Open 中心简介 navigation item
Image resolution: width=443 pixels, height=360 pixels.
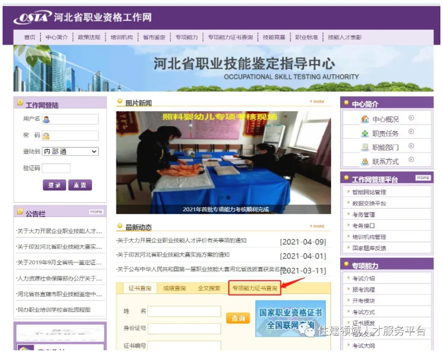[x=56, y=37]
